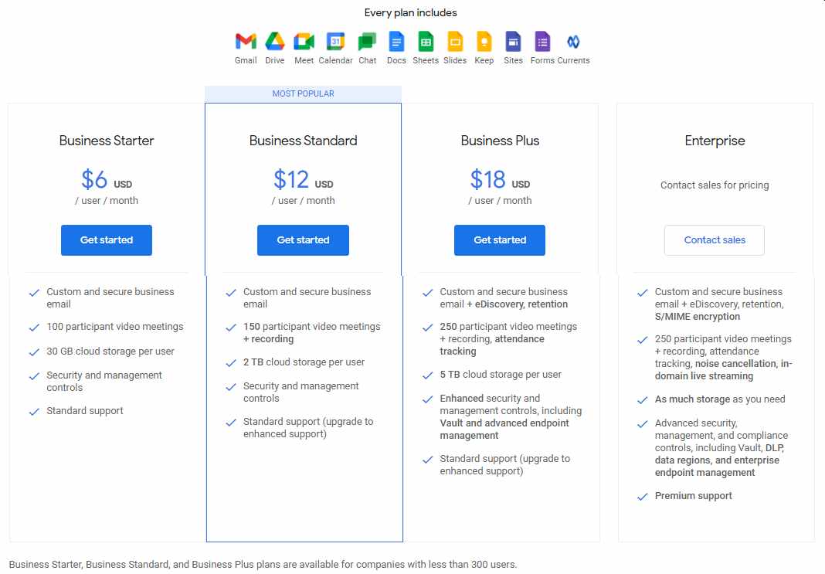Click the Google Keep icon
The height and width of the screenshot is (574, 825).
[x=484, y=42]
